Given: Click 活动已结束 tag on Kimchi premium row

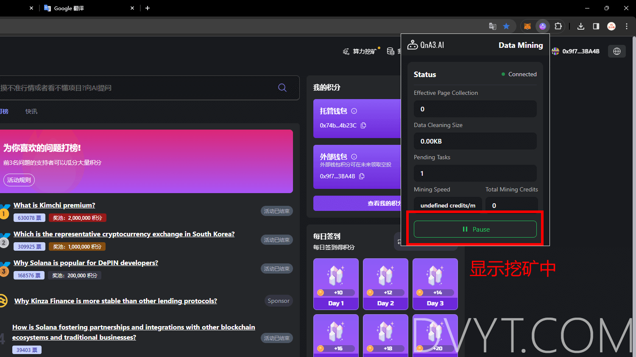Looking at the screenshot, I should (276, 211).
